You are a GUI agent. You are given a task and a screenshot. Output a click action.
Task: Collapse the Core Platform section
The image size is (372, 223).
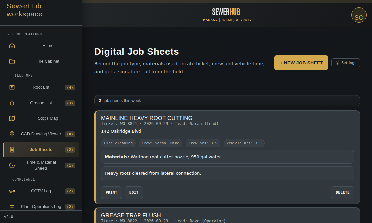pyautogui.click(x=24, y=34)
